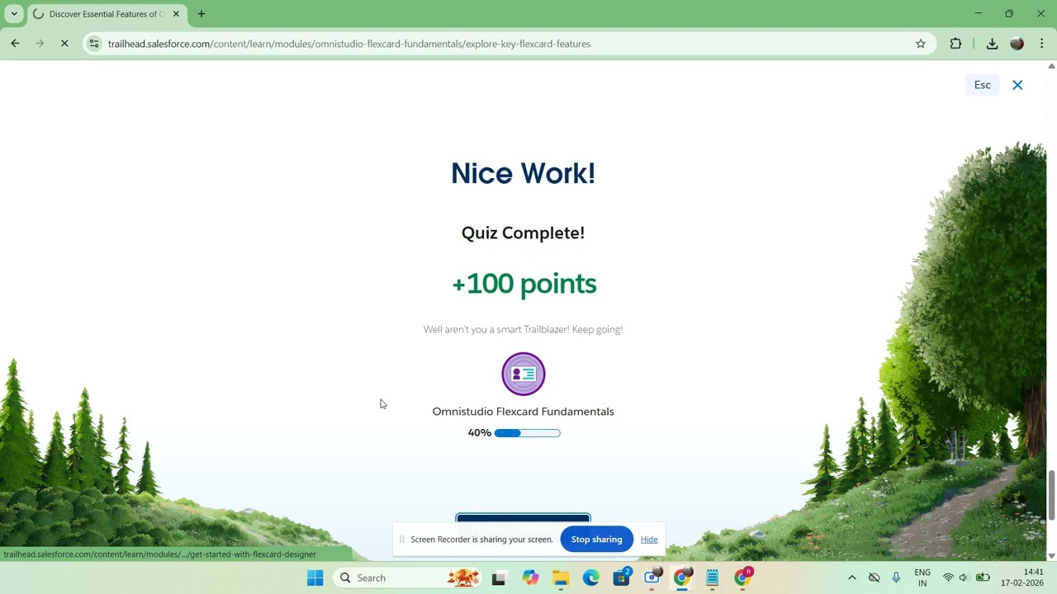Open the Chrome profile avatar
Viewport: 1057px width, 594px height.
1017,44
